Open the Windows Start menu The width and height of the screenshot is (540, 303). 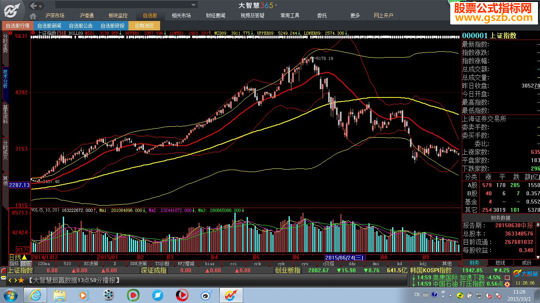10,295
